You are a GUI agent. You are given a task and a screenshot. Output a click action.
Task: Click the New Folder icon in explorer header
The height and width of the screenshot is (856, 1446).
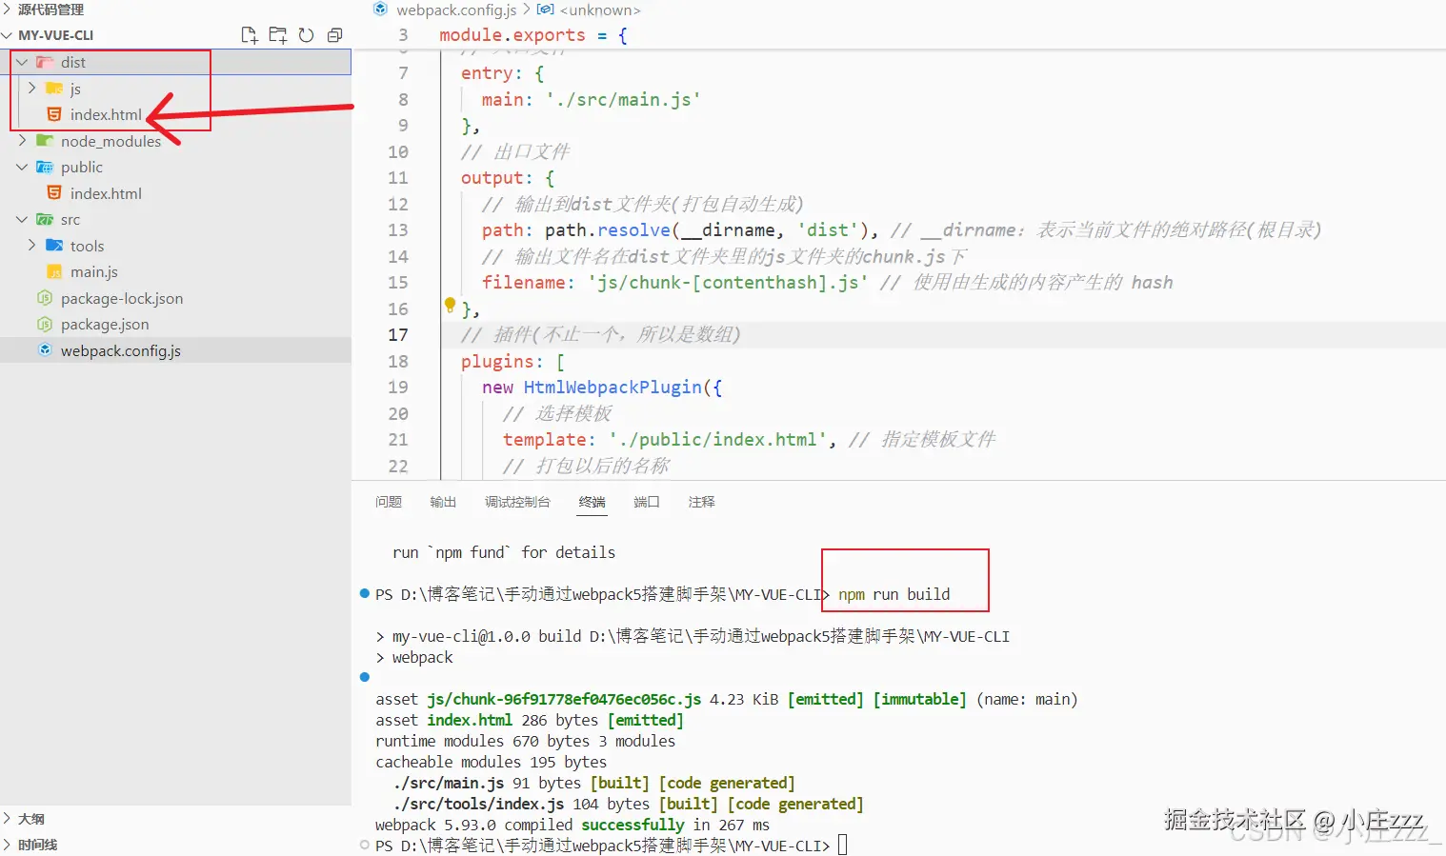tap(278, 35)
